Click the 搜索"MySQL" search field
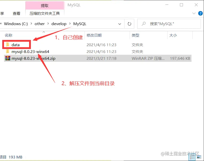 pyautogui.click(x=169, y=24)
